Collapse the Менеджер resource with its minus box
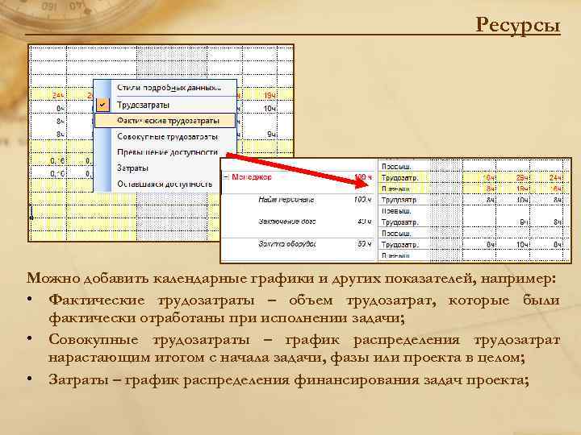 [226, 176]
